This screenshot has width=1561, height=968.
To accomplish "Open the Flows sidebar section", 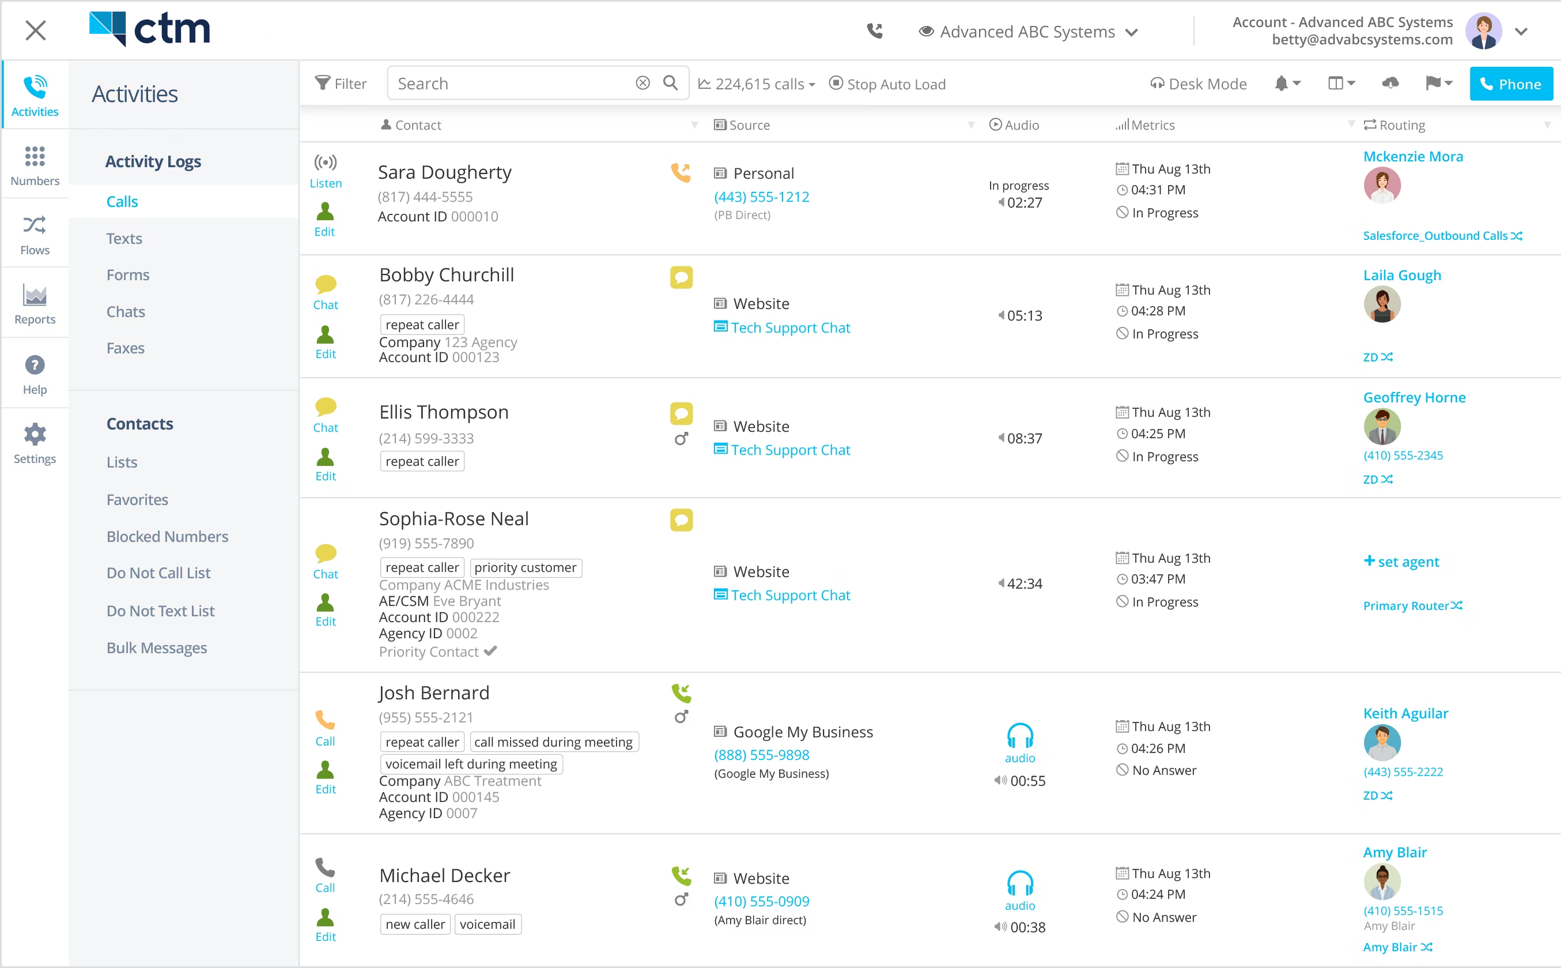I will [35, 233].
